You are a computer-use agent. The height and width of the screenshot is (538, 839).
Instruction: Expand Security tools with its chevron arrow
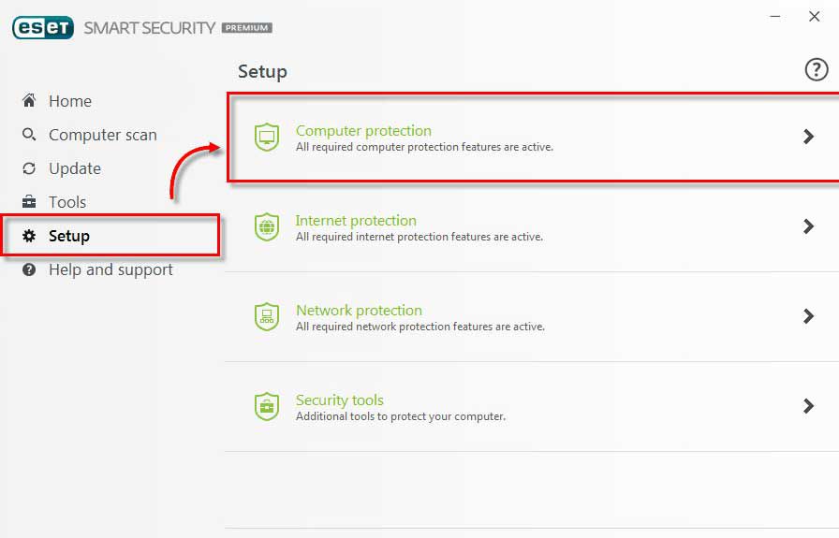pyautogui.click(x=809, y=406)
